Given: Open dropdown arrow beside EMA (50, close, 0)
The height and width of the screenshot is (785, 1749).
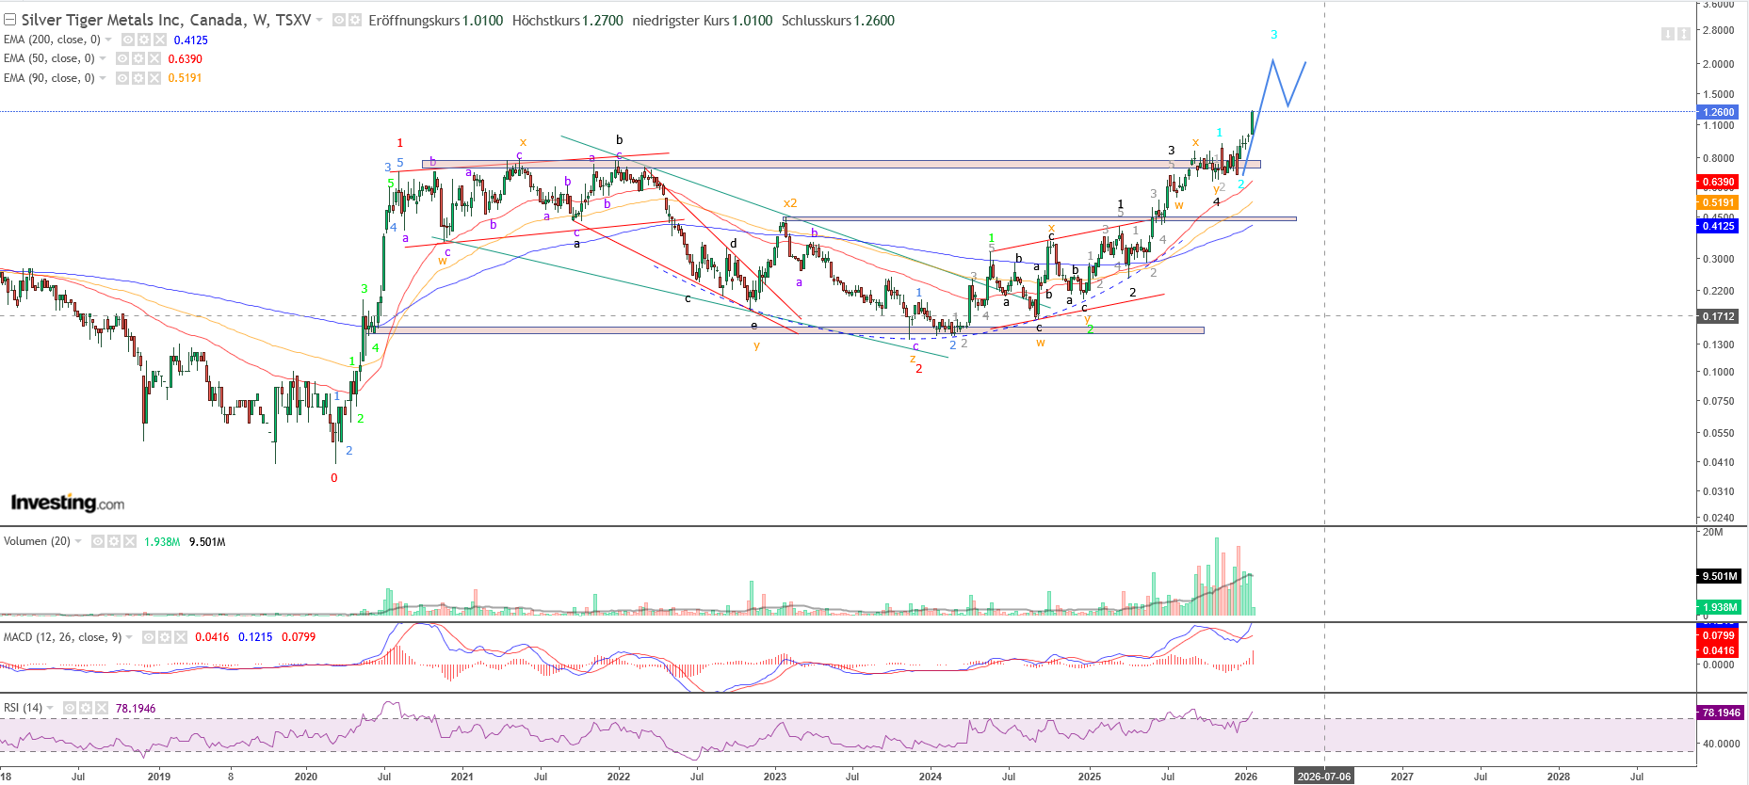Looking at the screenshot, I should point(103,58).
